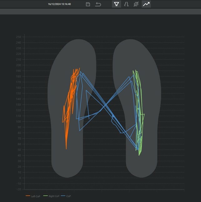Toggle the Filter funnel icon
This screenshot has height=202, width=201.
pyautogui.click(x=116, y=4)
